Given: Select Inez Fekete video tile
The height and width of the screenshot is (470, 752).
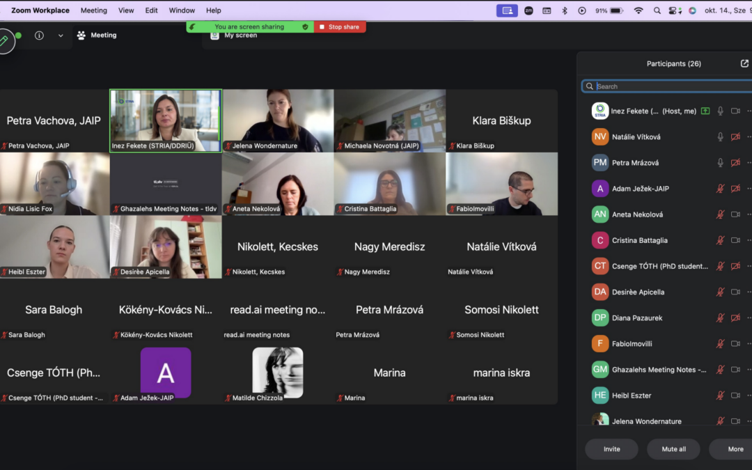Looking at the screenshot, I should tap(166, 121).
